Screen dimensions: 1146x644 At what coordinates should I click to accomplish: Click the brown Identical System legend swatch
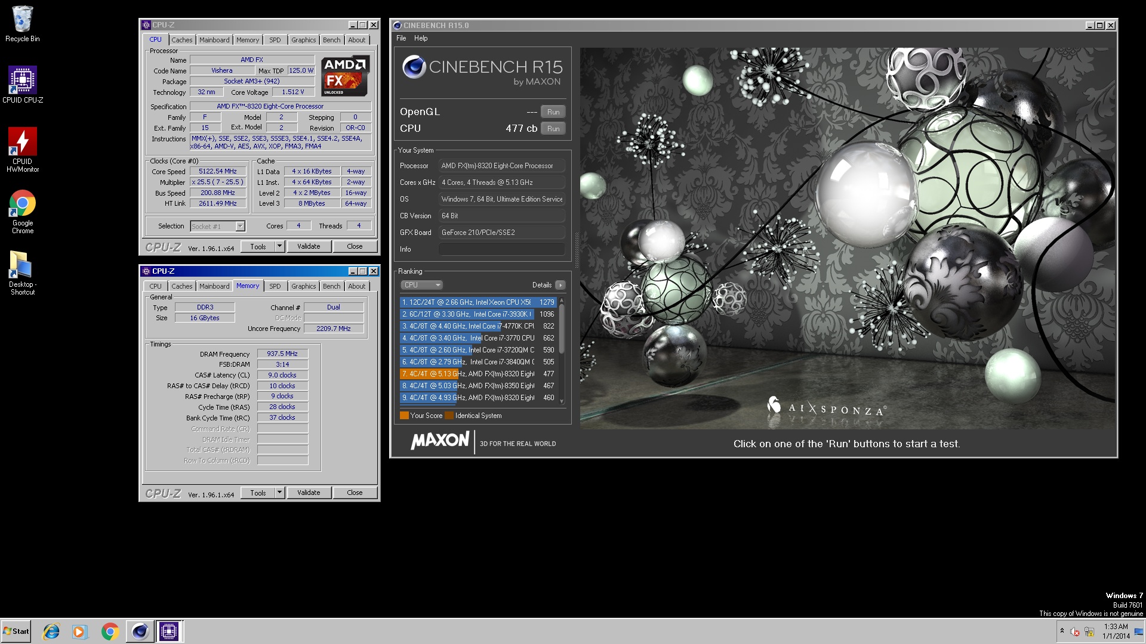point(449,416)
